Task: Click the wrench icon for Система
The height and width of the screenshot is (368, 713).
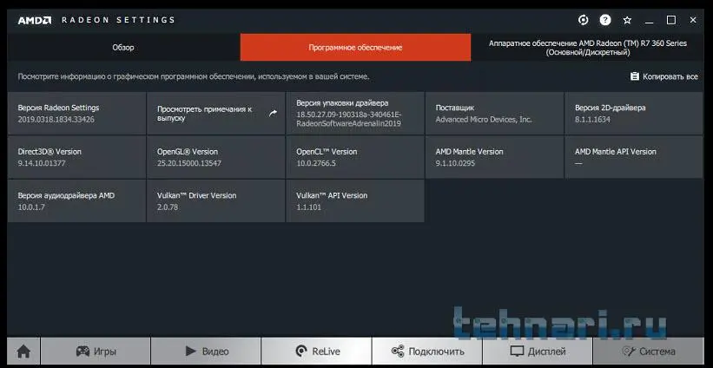Action: pos(629,352)
